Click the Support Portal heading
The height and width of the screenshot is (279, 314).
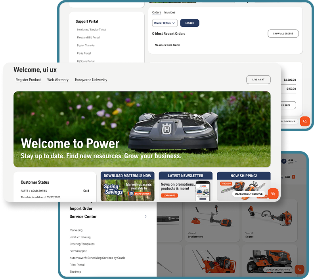(x=87, y=21)
